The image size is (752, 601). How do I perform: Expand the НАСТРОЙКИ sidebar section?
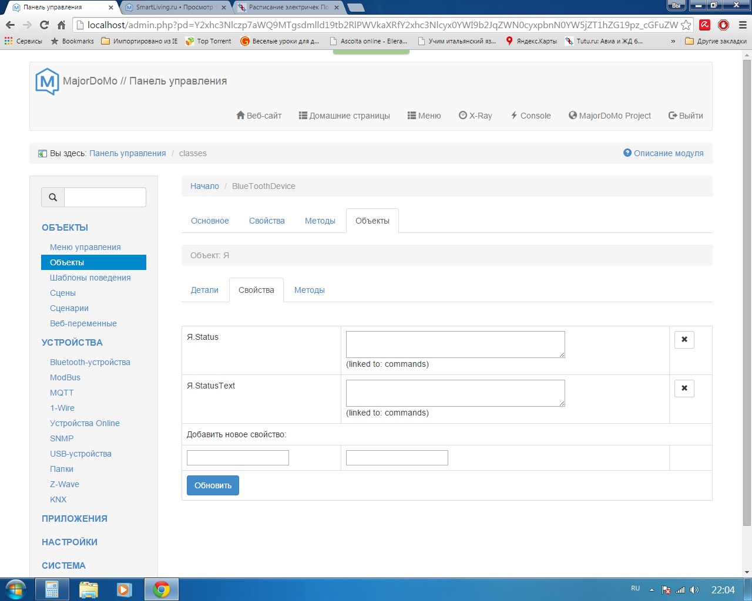click(x=69, y=542)
